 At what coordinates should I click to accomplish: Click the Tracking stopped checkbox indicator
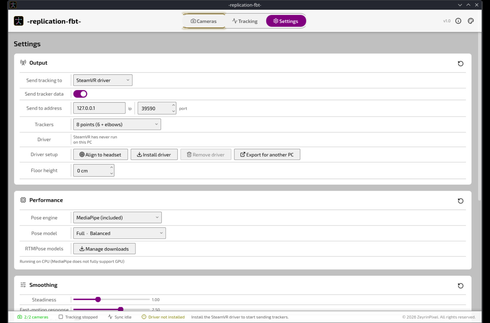tap(61, 317)
